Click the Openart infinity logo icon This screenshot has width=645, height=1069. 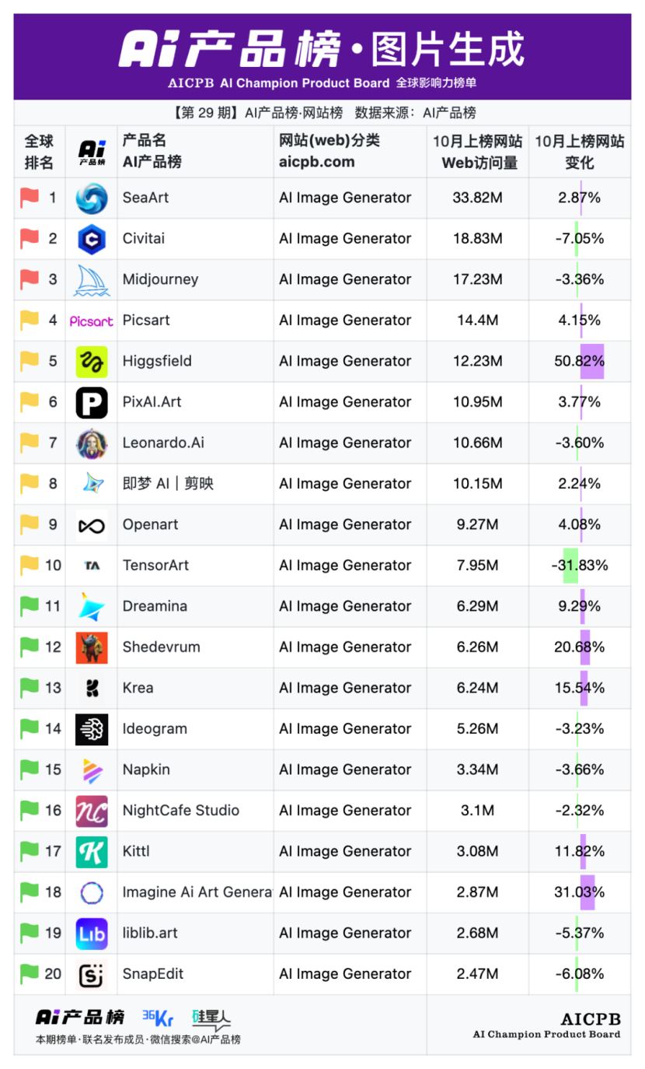(x=92, y=525)
